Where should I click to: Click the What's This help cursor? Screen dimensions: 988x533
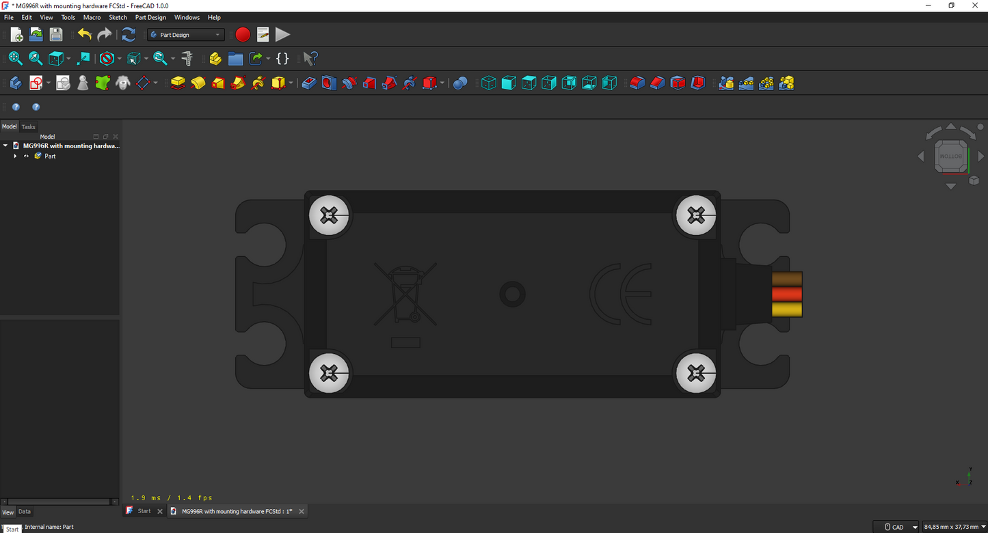[x=310, y=59]
